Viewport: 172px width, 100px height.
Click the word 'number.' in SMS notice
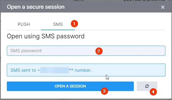tap(83, 70)
